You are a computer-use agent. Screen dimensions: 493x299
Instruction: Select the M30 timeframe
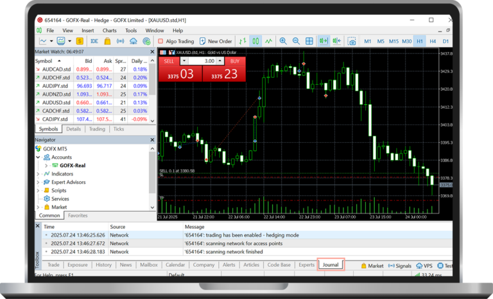click(x=407, y=41)
